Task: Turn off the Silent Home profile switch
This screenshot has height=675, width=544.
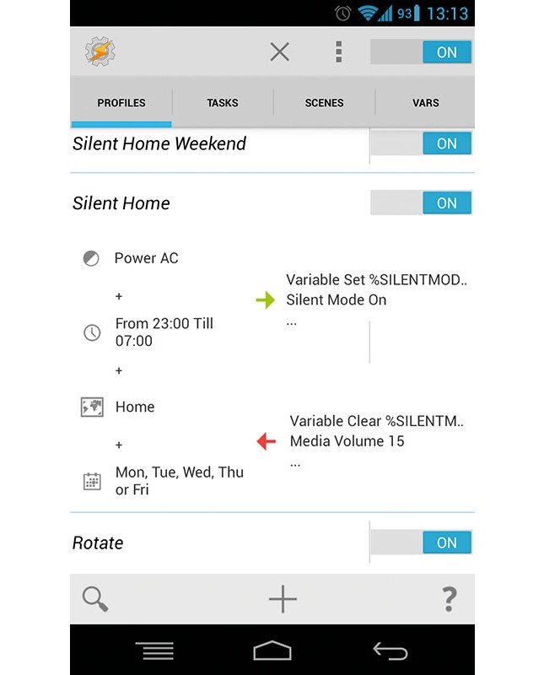Action: [x=422, y=203]
